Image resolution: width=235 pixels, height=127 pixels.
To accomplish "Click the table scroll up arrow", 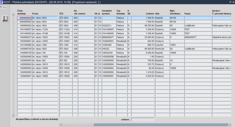I will tap(13, 14).
